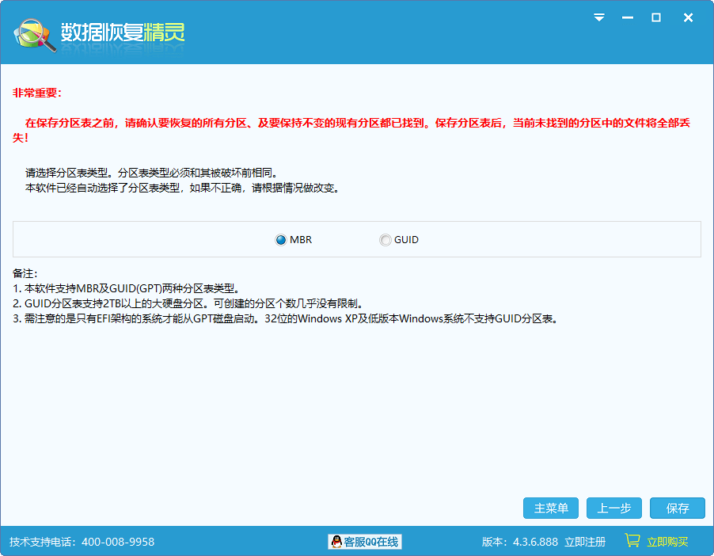Go back with the 上一步 button
Image resolution: width=714 pixels, height=556 pixels.
coord(613,508)
